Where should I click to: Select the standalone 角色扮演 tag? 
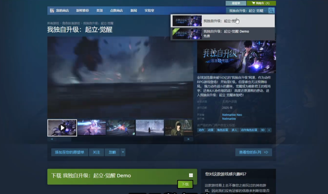click(222, 130)
